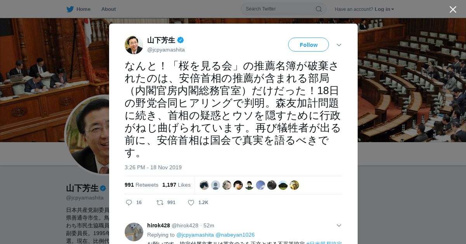Go to the About menu item

[108, 9]
